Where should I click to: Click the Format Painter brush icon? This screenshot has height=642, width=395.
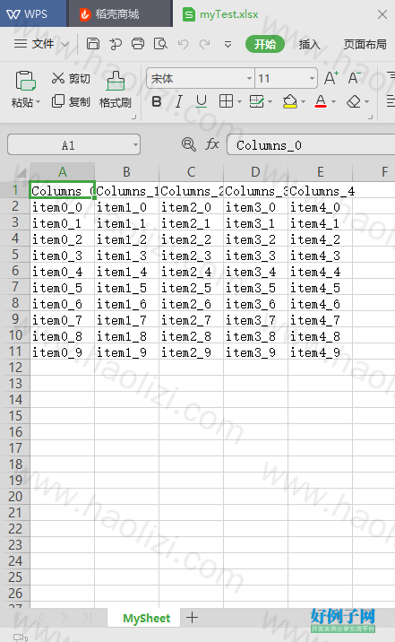(x=116, y=81)
